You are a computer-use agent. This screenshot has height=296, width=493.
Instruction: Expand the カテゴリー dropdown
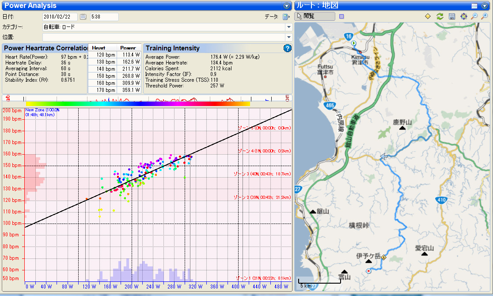288,27
